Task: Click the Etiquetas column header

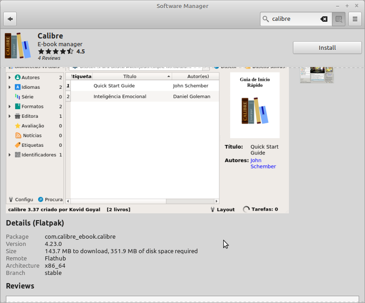Action: click(x=82, y=77)
